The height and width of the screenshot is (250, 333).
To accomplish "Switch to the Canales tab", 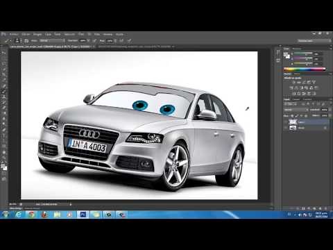I will (x=297, y=99).
